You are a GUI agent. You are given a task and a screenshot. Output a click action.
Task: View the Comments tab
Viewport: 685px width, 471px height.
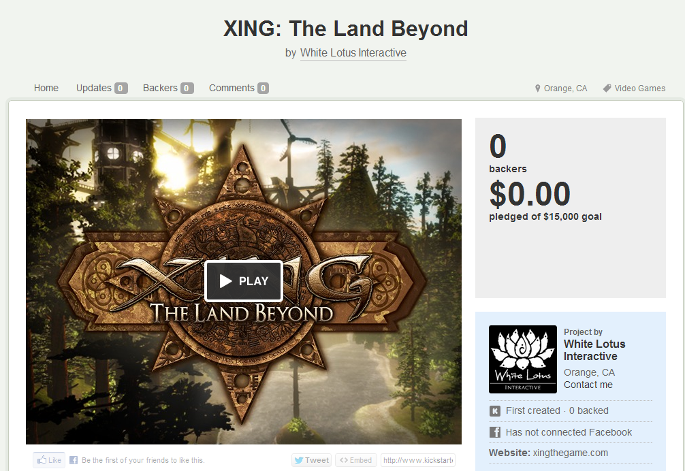point(239,88)
